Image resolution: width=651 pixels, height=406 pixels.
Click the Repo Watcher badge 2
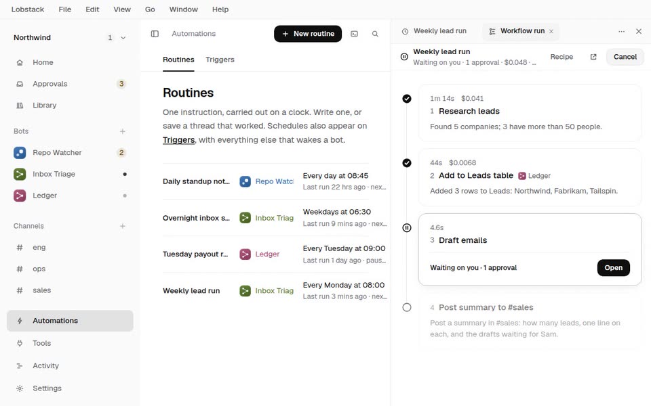point(121,152)
